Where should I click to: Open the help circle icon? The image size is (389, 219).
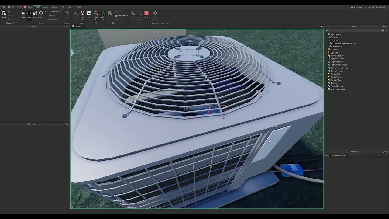[x=370, y=7]
